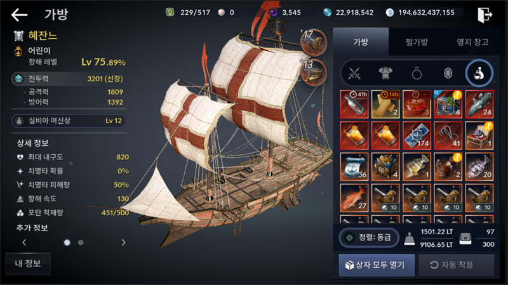
Task: Open the 13 ship part equipment slot
Action: [313, 72]
